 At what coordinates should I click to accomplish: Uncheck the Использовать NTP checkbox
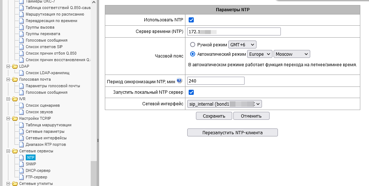pos(191,20)
